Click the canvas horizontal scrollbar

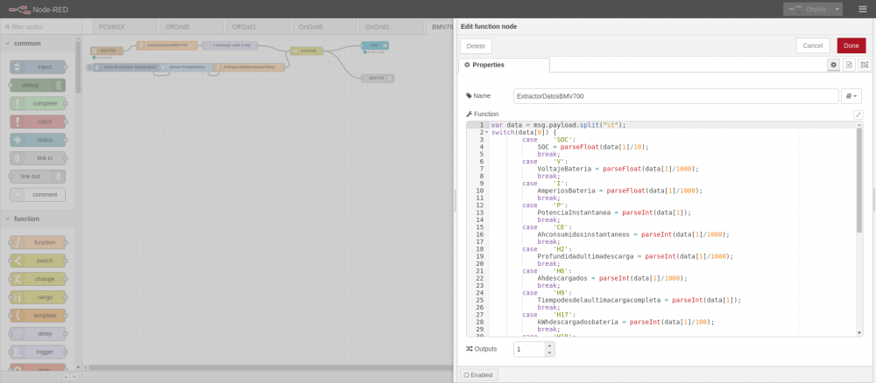click(x=271, y=368)
